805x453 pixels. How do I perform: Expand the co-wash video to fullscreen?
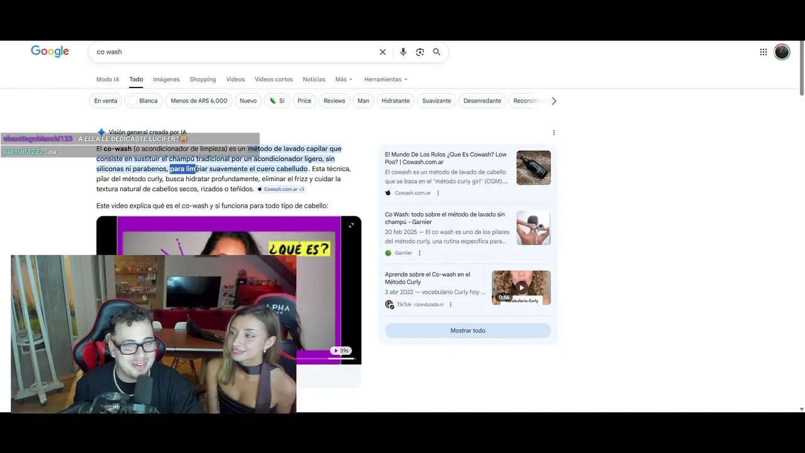351,225
